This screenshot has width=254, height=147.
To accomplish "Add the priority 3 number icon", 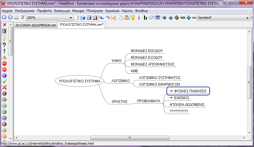I will [x=4, y=106].
